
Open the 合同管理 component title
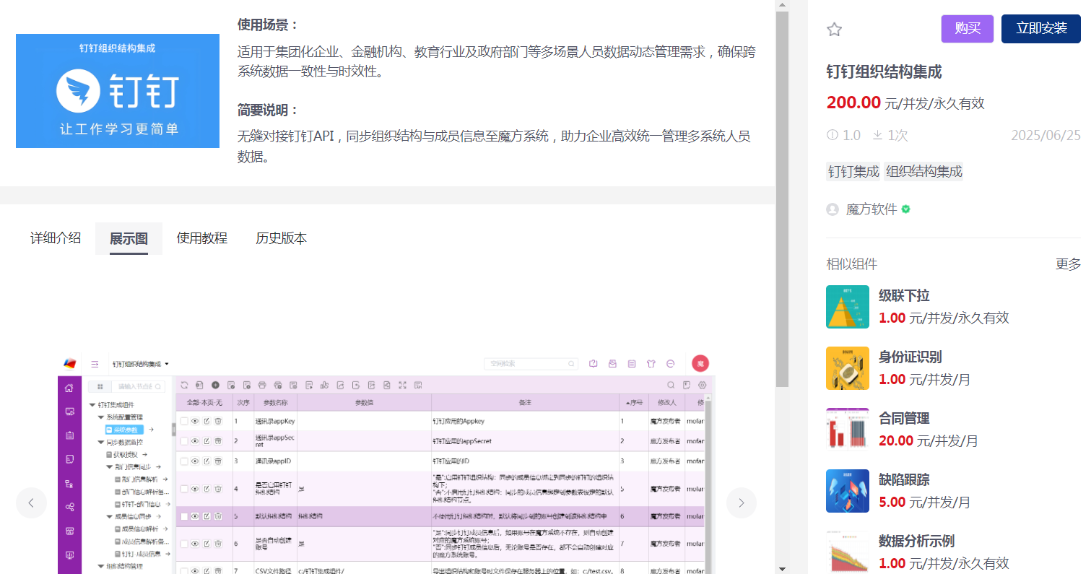point(904,418)
